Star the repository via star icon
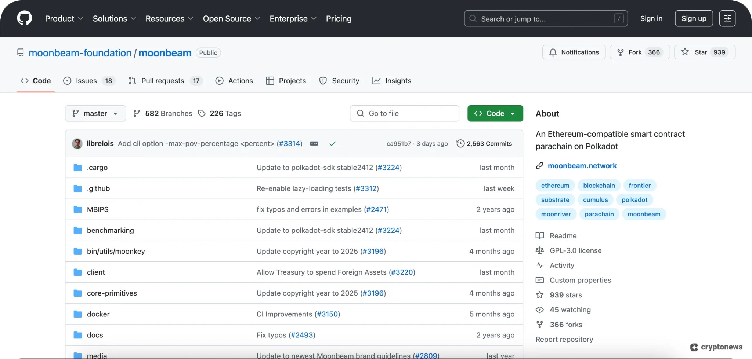Screen dimensions: 752x359 coord(684,52)
